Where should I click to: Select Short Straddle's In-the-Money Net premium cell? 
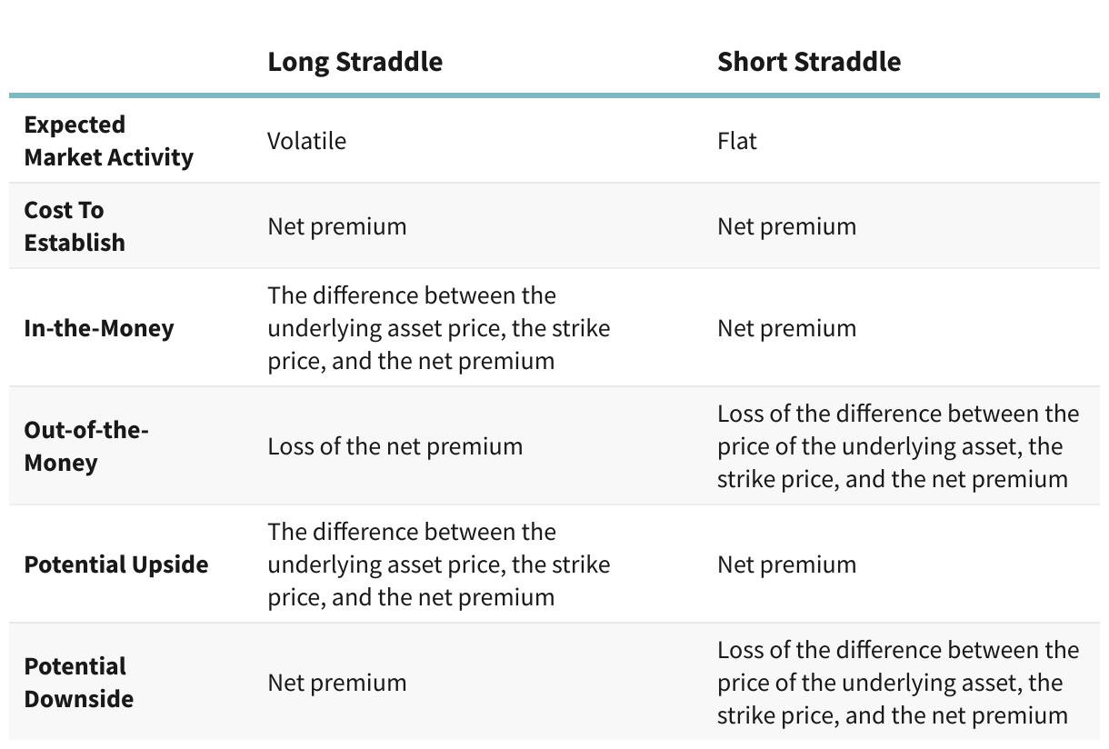[x=786, y=328]
